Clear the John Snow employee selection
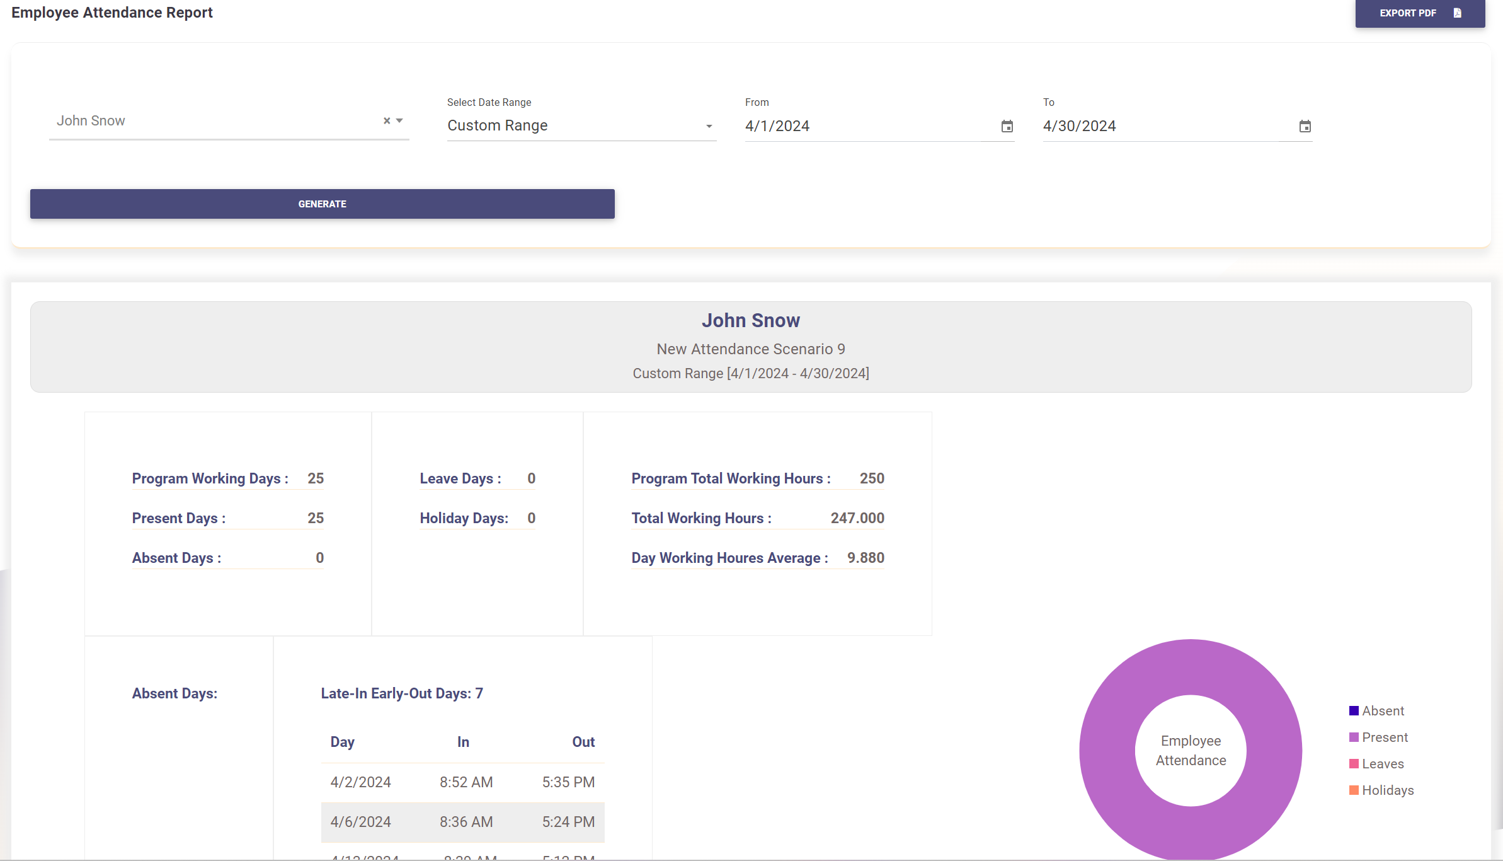Screen dimensions: 1503x861 pyautogui.click(x=387, y=120)
